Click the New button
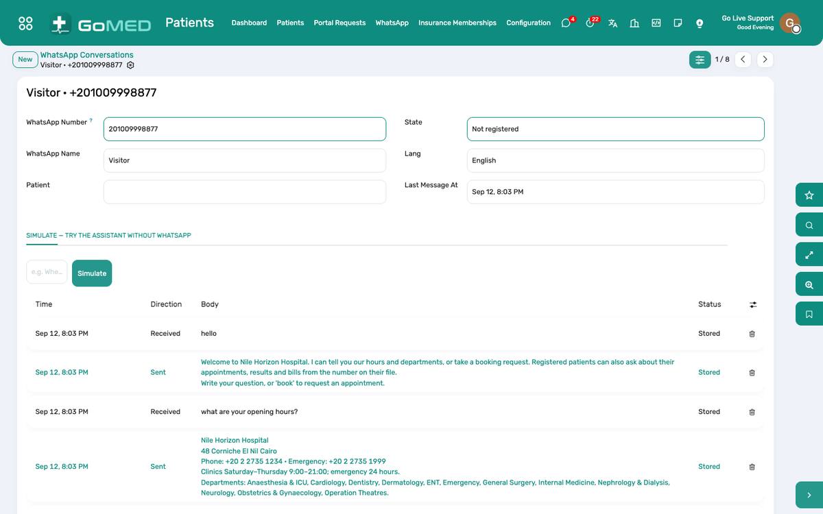This screenshot has height=514, width=823. point(25,60)
